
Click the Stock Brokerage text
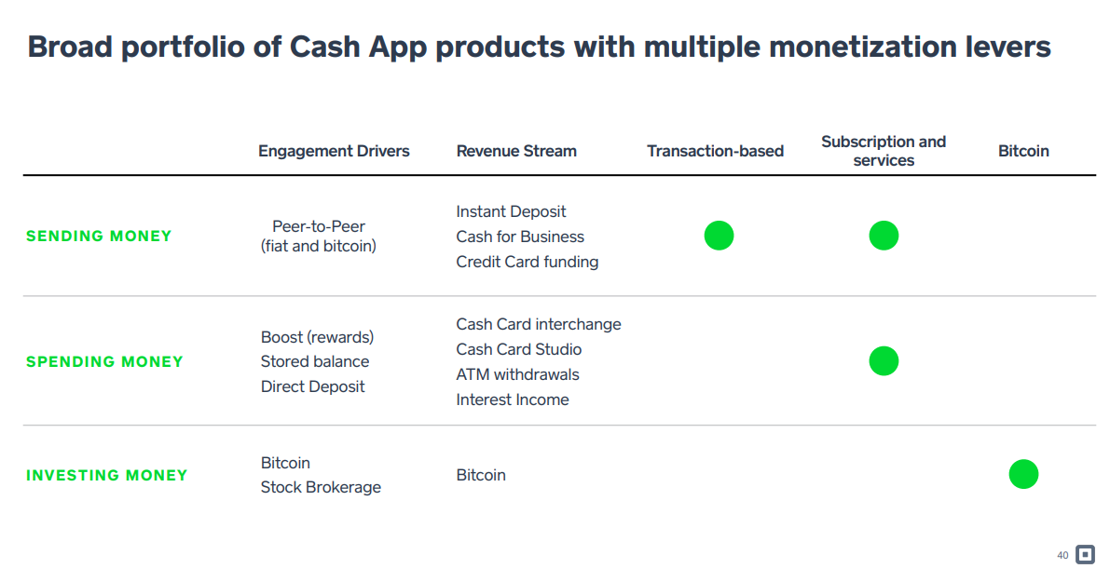[321, 487]
